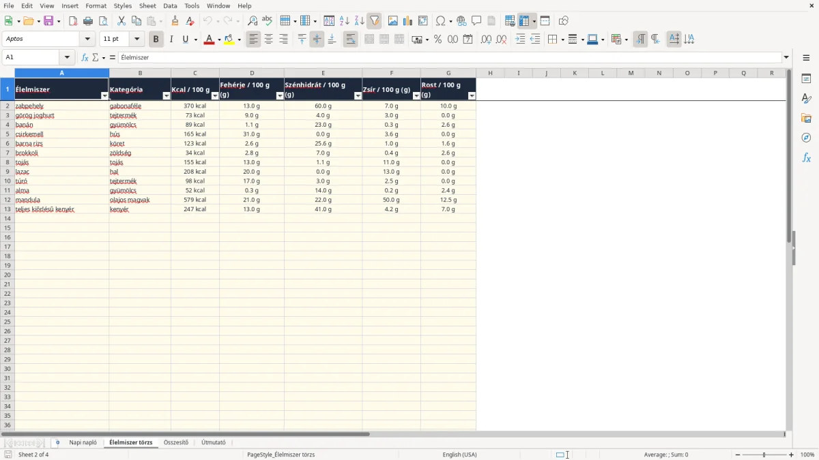The image size is (819, 460).
Task: Sort descending
Action: click(x=359, y=21)
